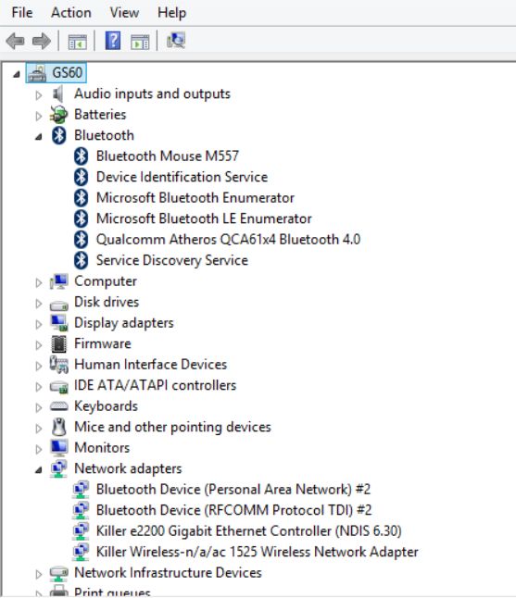Select Qualcomm Atheros QCA61x4 Bluetooth 4.0
The width and height of the screenshot is (516, 598).
point(228,240)
